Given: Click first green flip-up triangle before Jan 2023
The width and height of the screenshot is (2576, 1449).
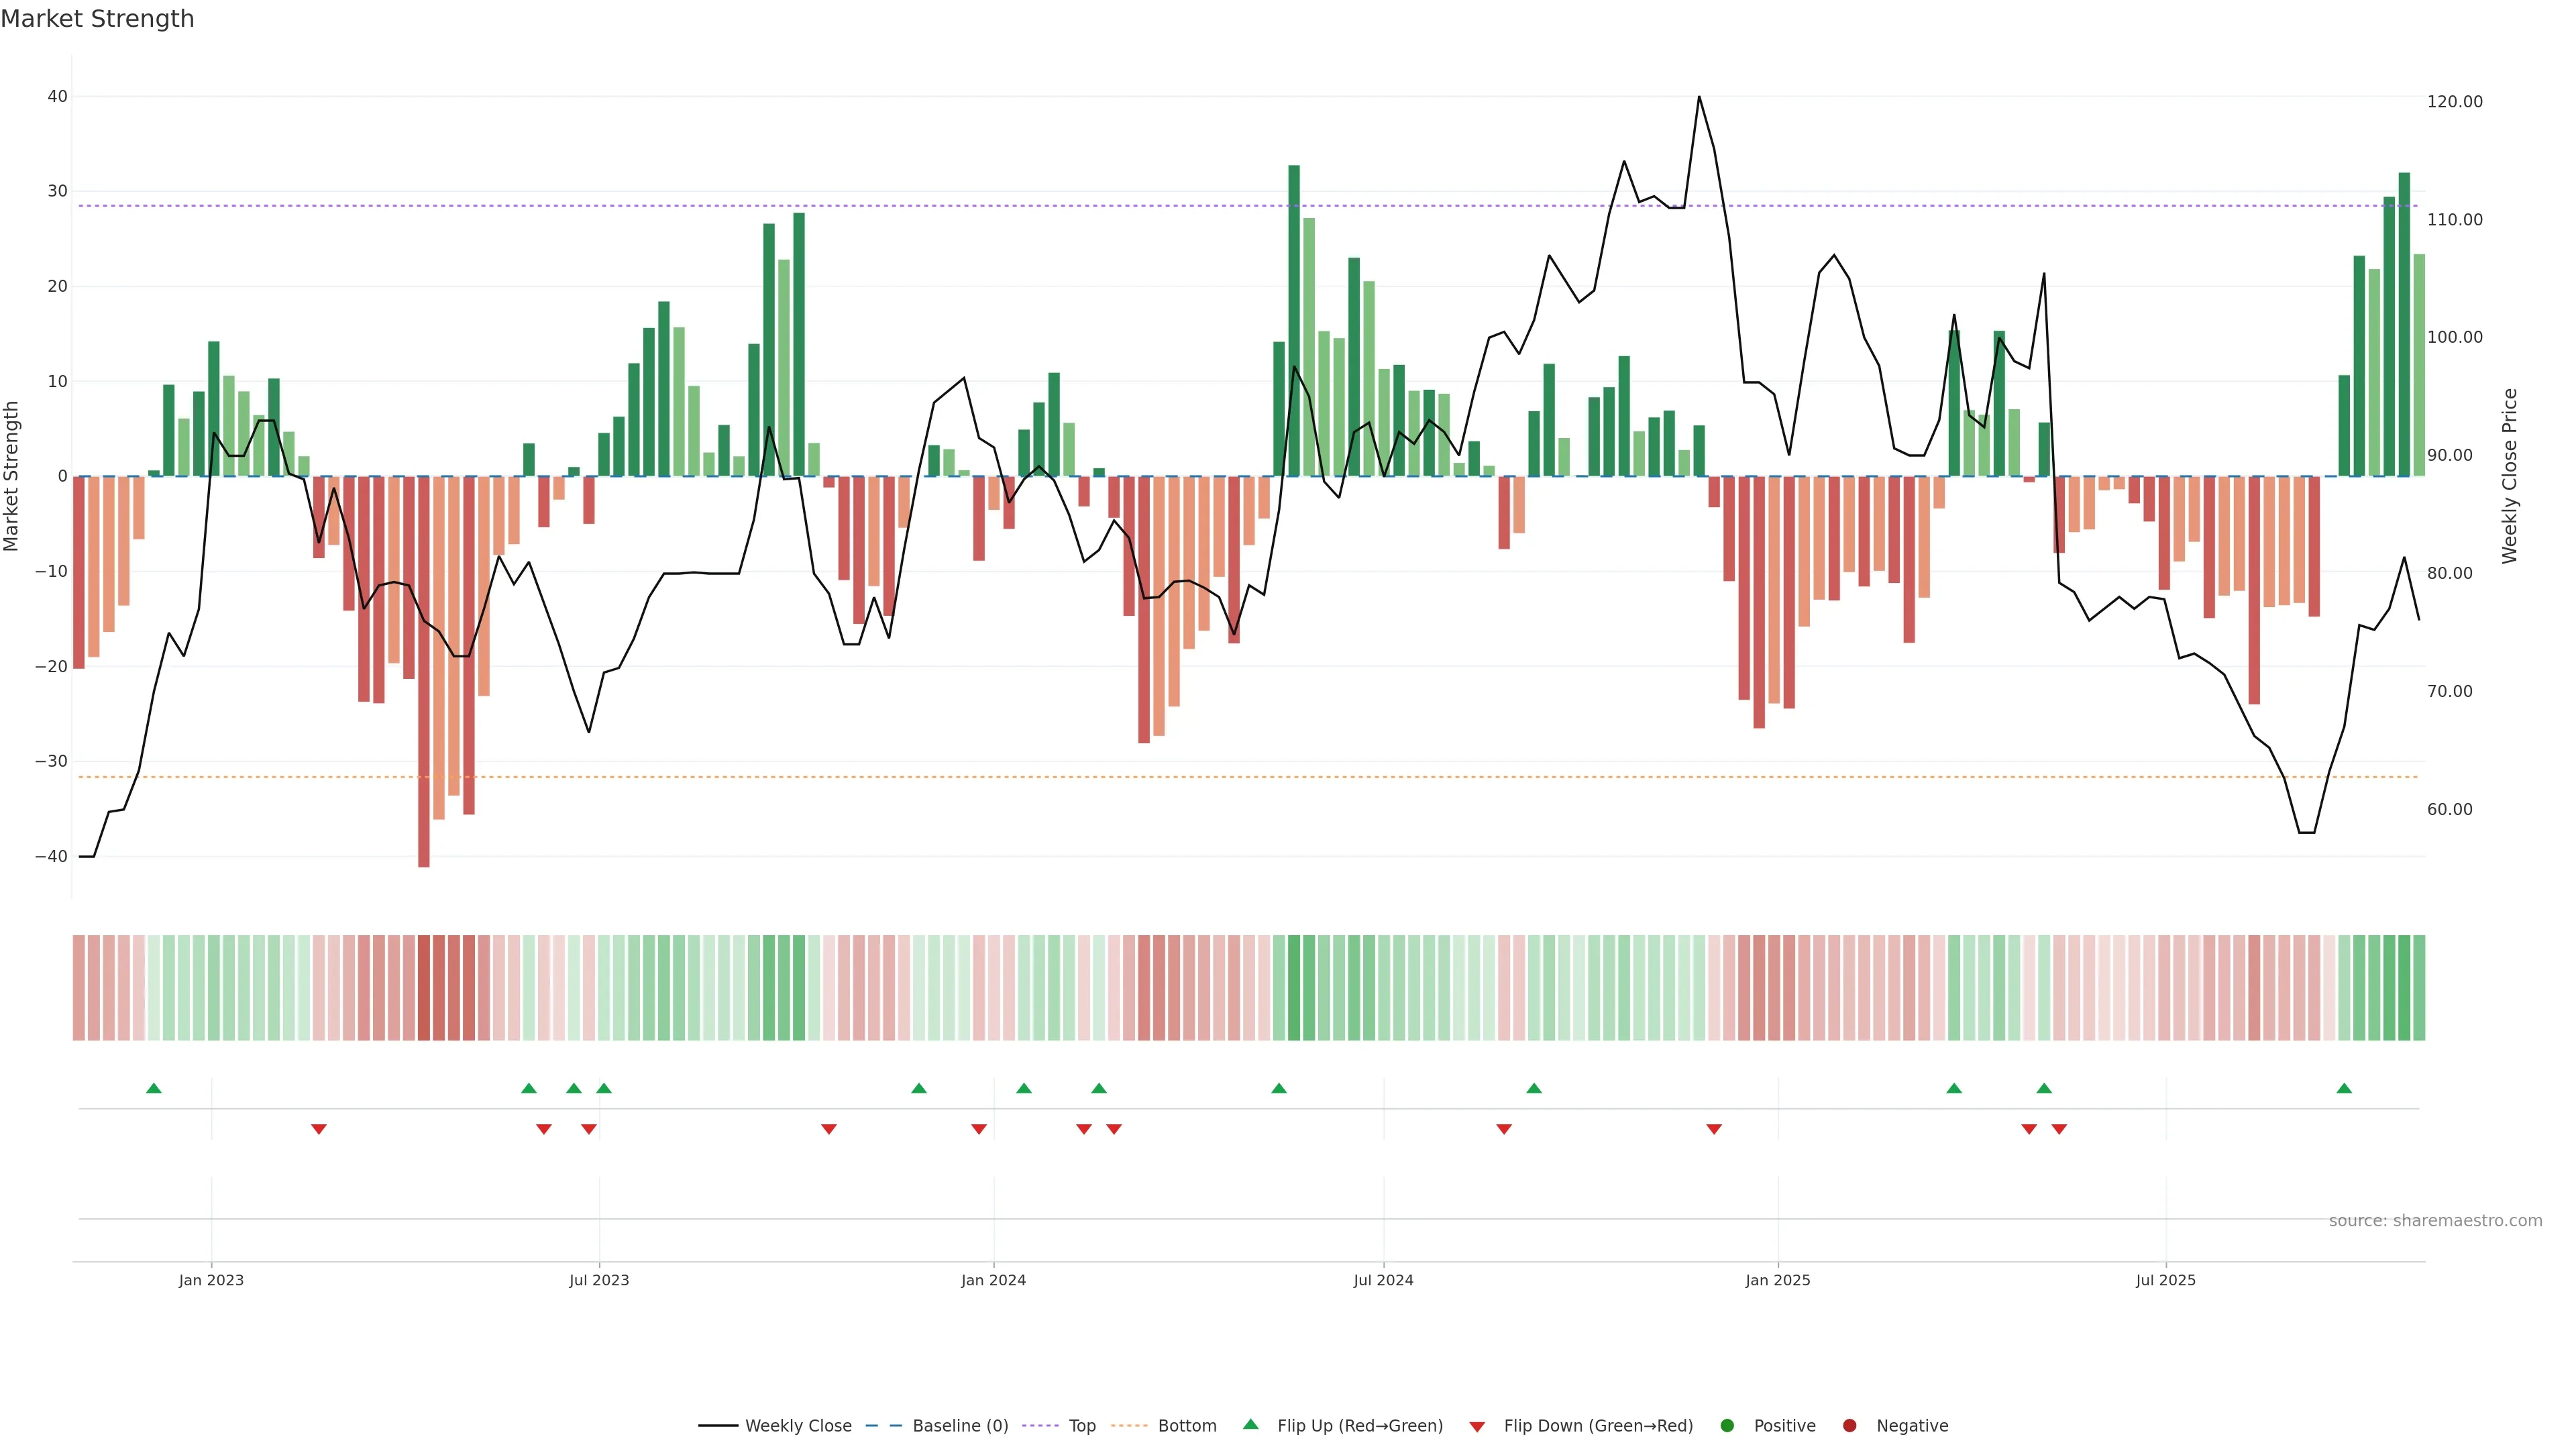Looking at the screenshot, I should (153, 1088).
